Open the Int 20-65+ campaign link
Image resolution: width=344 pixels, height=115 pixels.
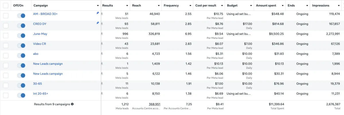(41, 94)
